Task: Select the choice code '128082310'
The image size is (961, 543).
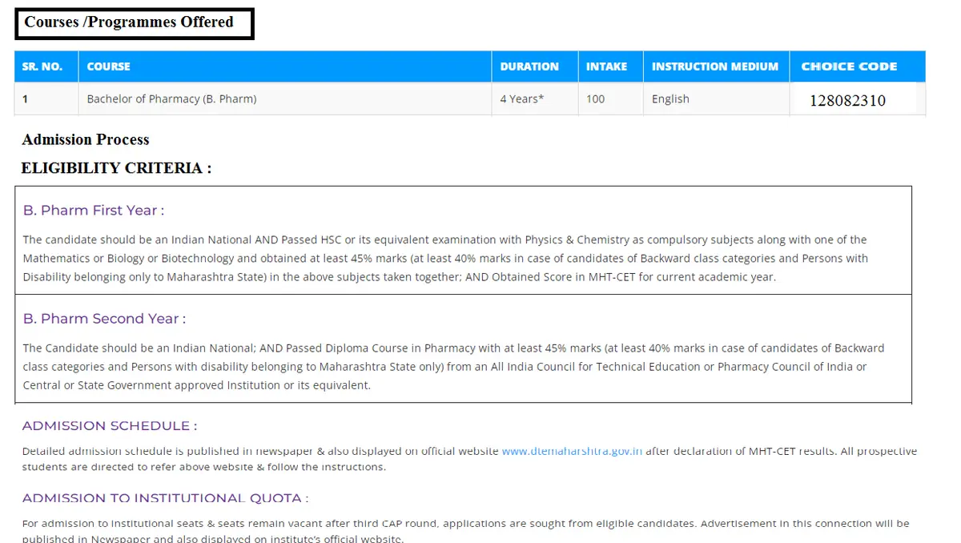Action: [x=847, y=101]
